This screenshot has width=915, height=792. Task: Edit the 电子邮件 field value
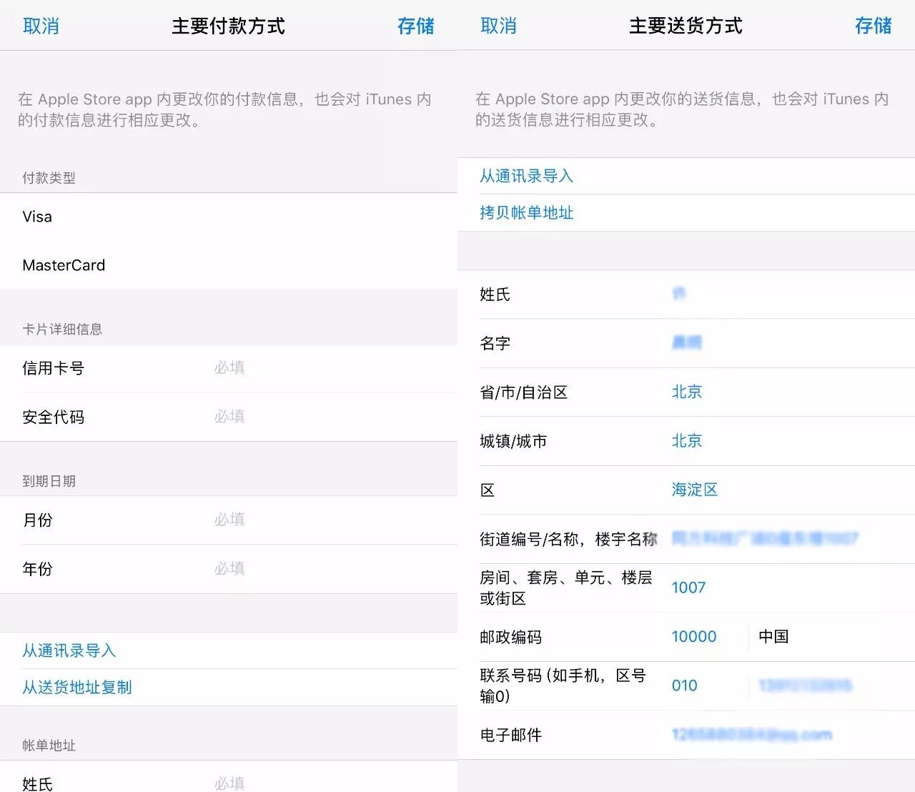[x=752, y=735]
